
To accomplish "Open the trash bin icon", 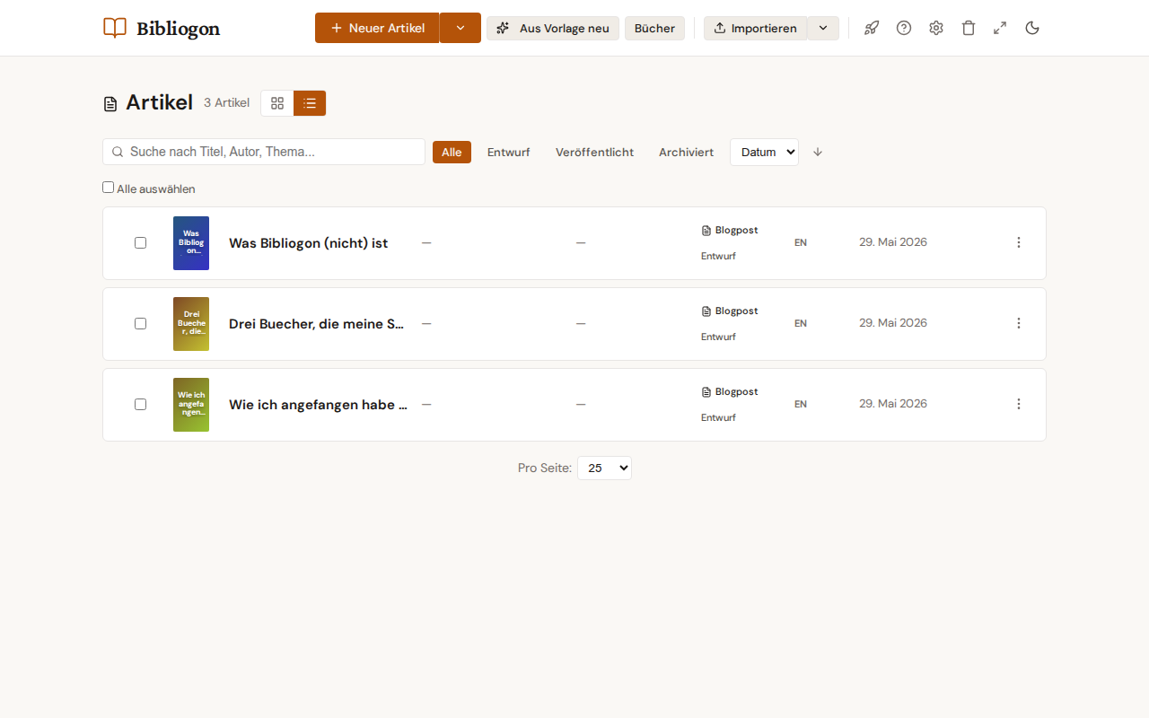I will coord(969,28).
